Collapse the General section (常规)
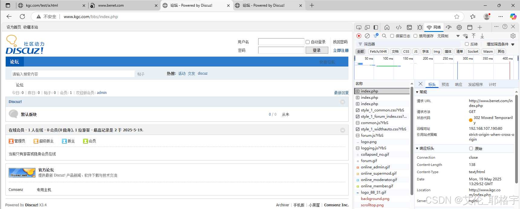 coord(417,92)
